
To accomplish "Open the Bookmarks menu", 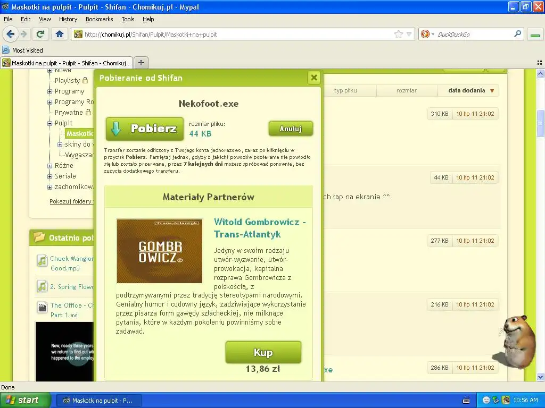I will [99, 19].
